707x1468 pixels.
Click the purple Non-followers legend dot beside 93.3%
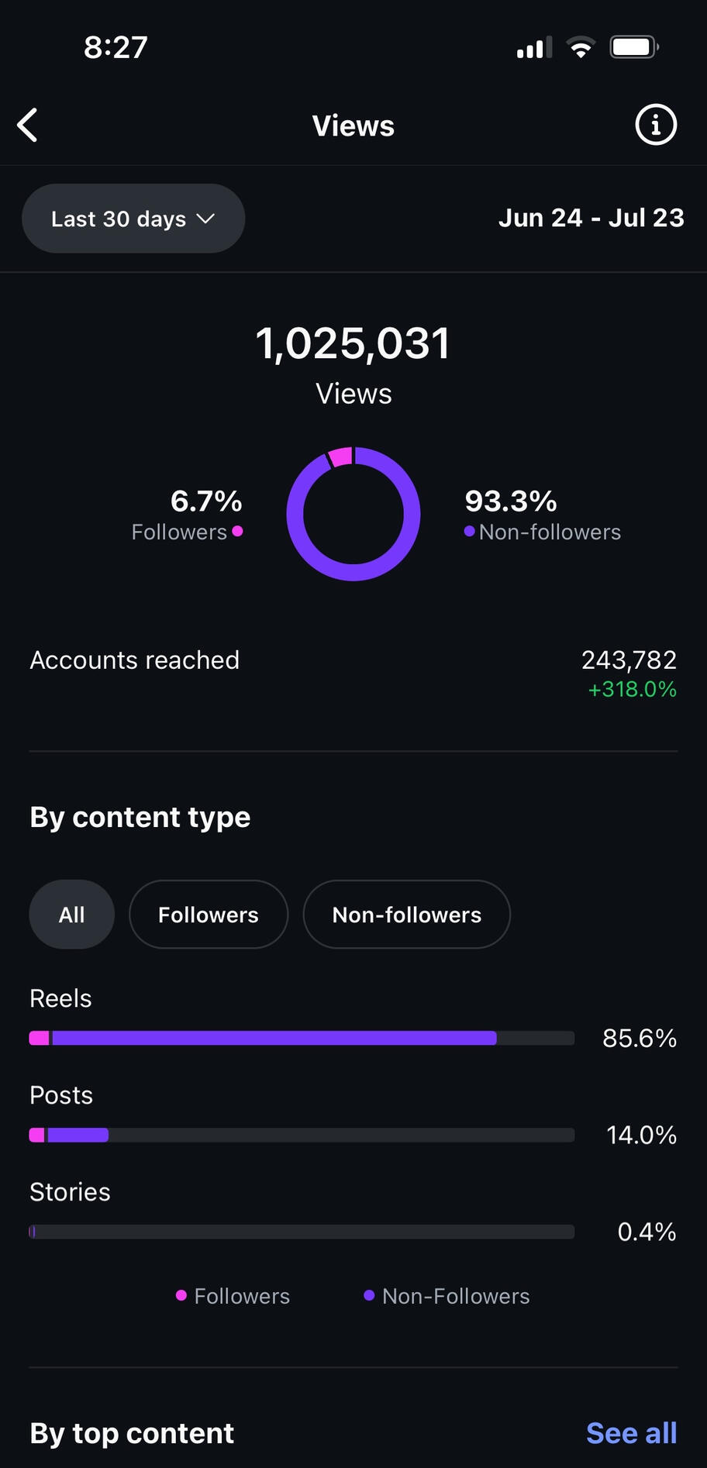[469, 531]
